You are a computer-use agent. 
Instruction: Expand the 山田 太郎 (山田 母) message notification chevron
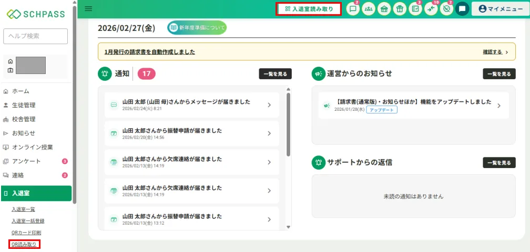[269, 105]
